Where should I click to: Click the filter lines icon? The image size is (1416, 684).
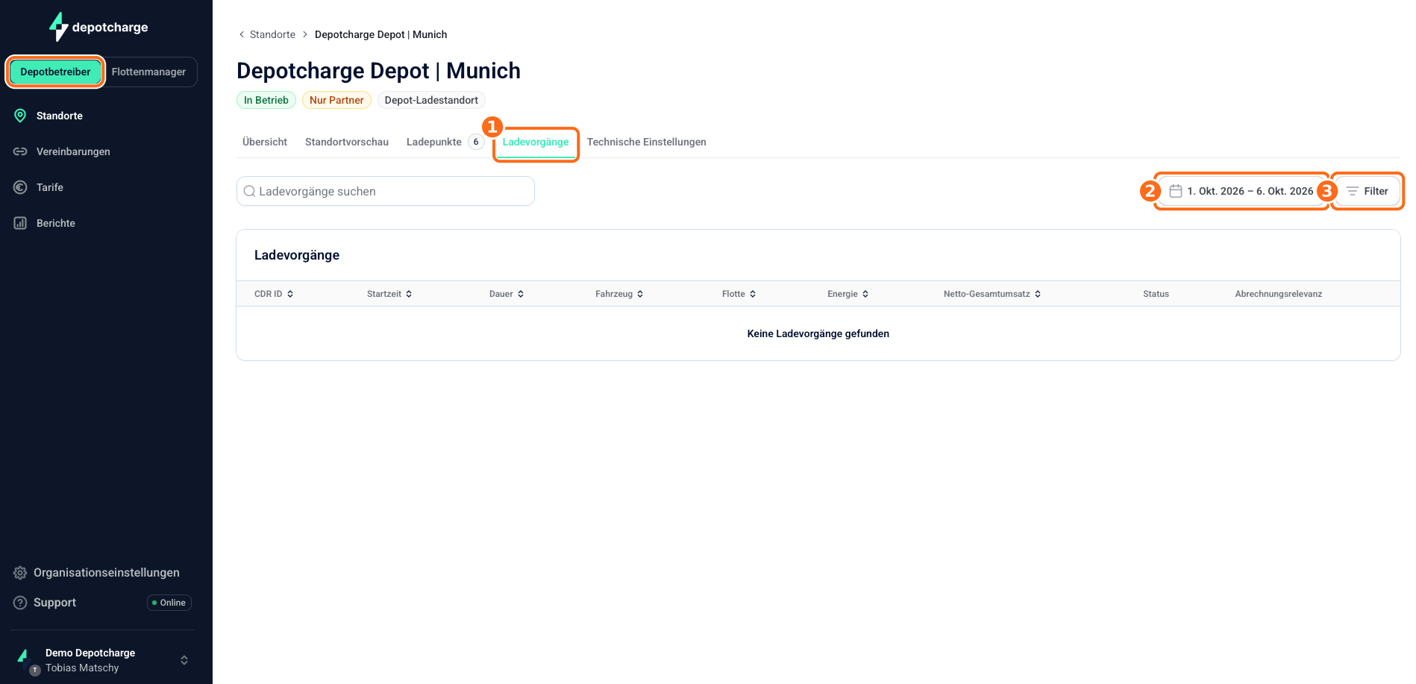click(1352, 191)
